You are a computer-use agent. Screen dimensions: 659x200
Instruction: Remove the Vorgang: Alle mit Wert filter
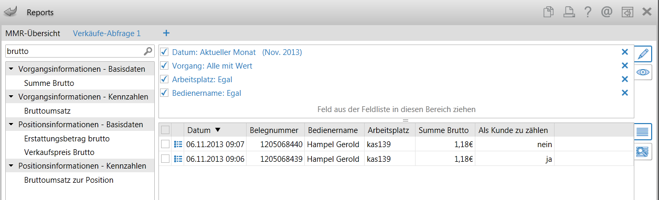coord(624,65)
